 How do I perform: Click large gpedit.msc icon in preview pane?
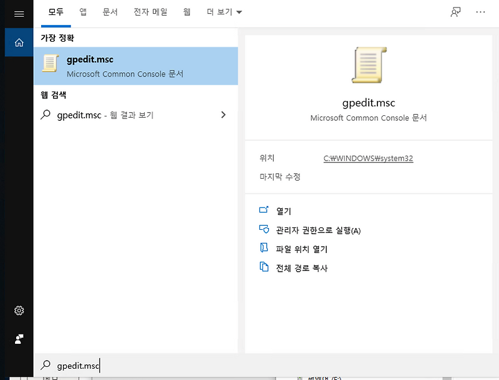click(369, 65)
